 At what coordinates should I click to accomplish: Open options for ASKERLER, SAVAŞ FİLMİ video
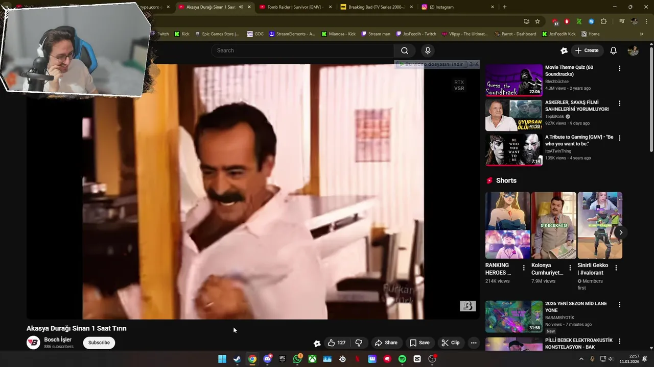point(619,103)
